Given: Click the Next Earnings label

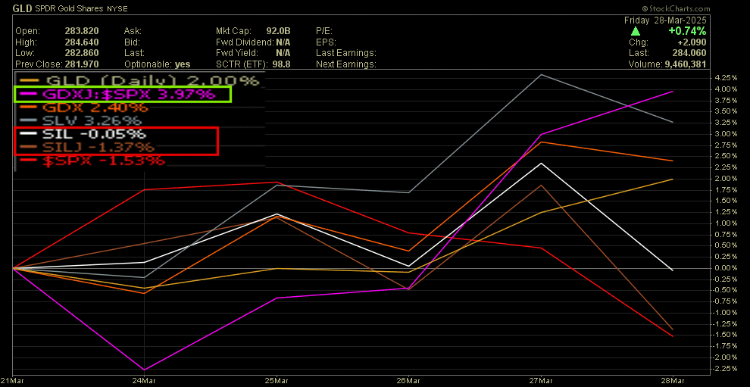Looking at the screenshot, I should tap(345, 64).
